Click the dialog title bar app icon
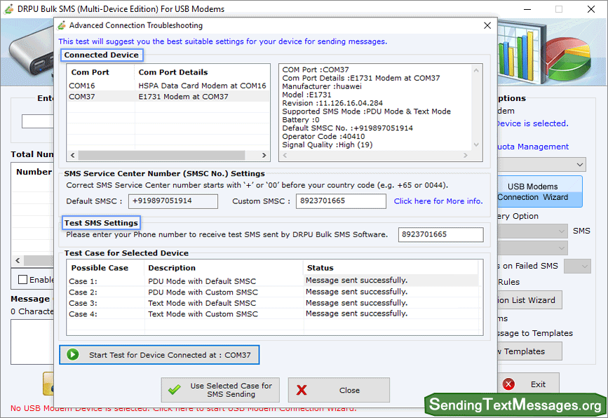608x418 pixels. click(x=62, y=25)
